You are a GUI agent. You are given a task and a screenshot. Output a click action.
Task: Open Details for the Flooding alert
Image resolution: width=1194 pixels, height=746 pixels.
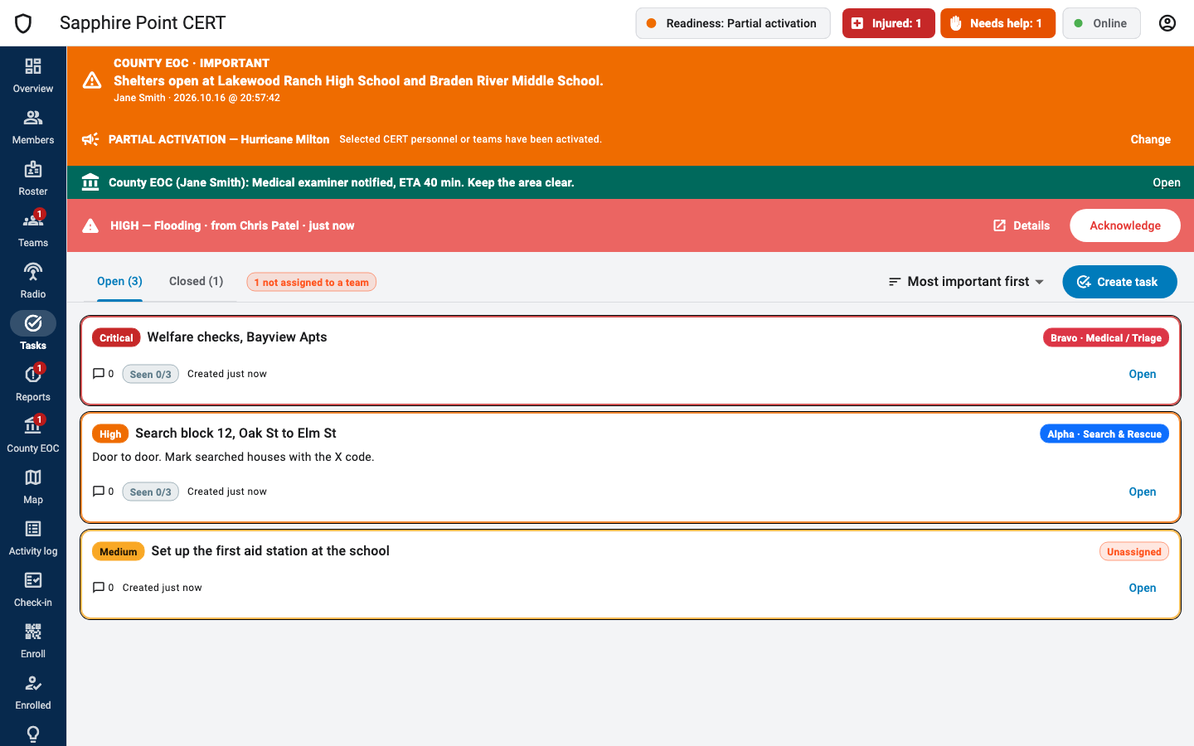click(x=1022, y=225)
